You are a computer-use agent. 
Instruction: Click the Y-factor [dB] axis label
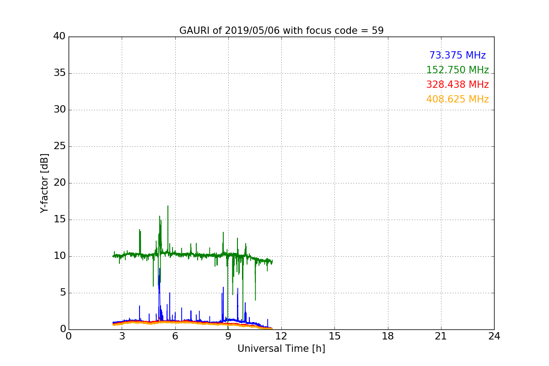pyautogui.click(x=44, y=183)
